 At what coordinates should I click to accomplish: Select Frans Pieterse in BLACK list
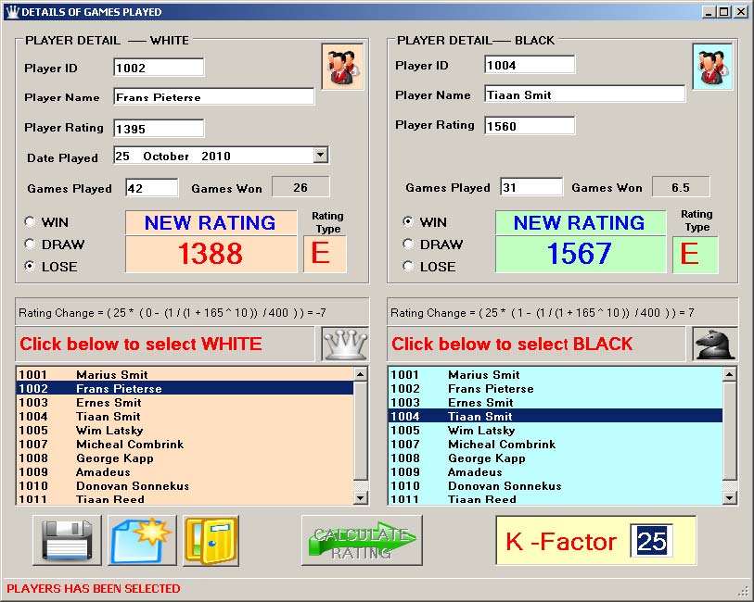(x=556, y=388)
